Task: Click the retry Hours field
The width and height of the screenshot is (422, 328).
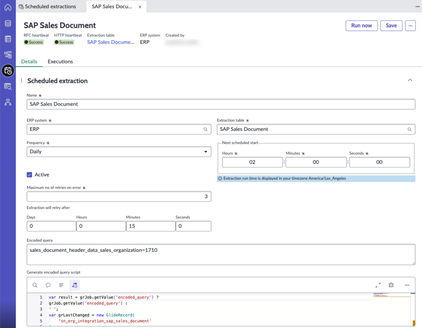Action: pyautogui.click(x=101, y=226)
